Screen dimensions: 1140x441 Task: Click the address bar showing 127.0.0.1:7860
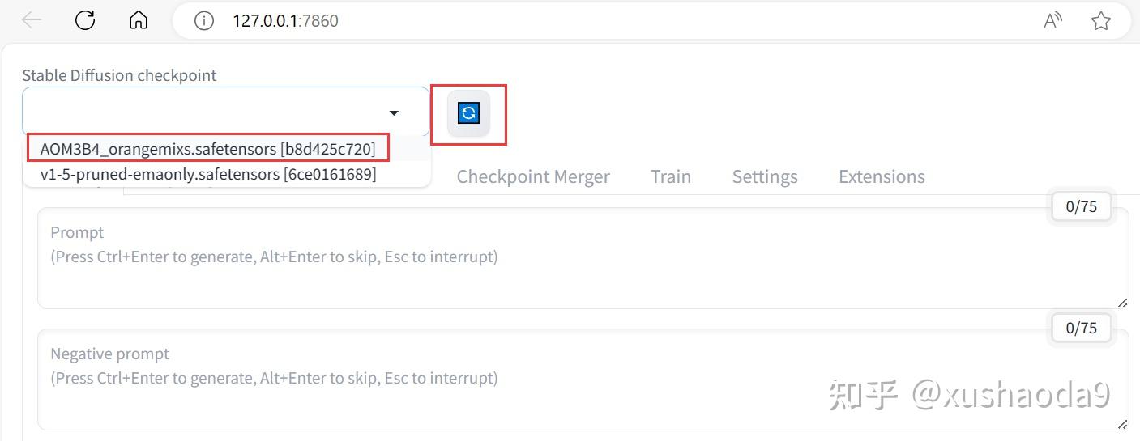pyautogui.click(x=567, y=21)
